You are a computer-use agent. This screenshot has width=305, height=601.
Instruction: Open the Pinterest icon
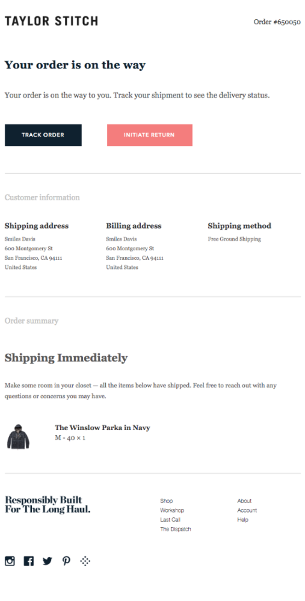click(66, 561)
